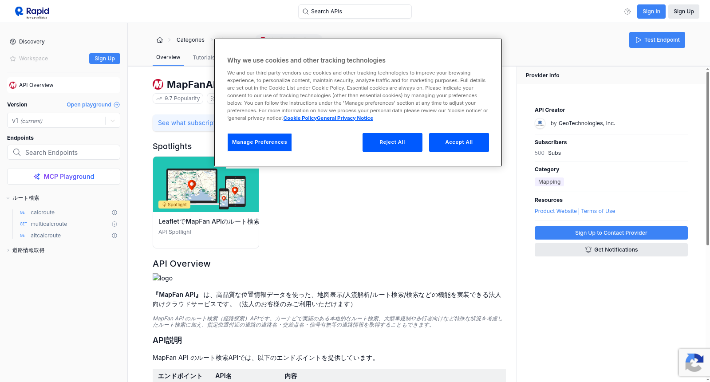This screenshot has height=382, width=710.
Task: Switch to the Overview tab
Action: [x=168, y=57]
